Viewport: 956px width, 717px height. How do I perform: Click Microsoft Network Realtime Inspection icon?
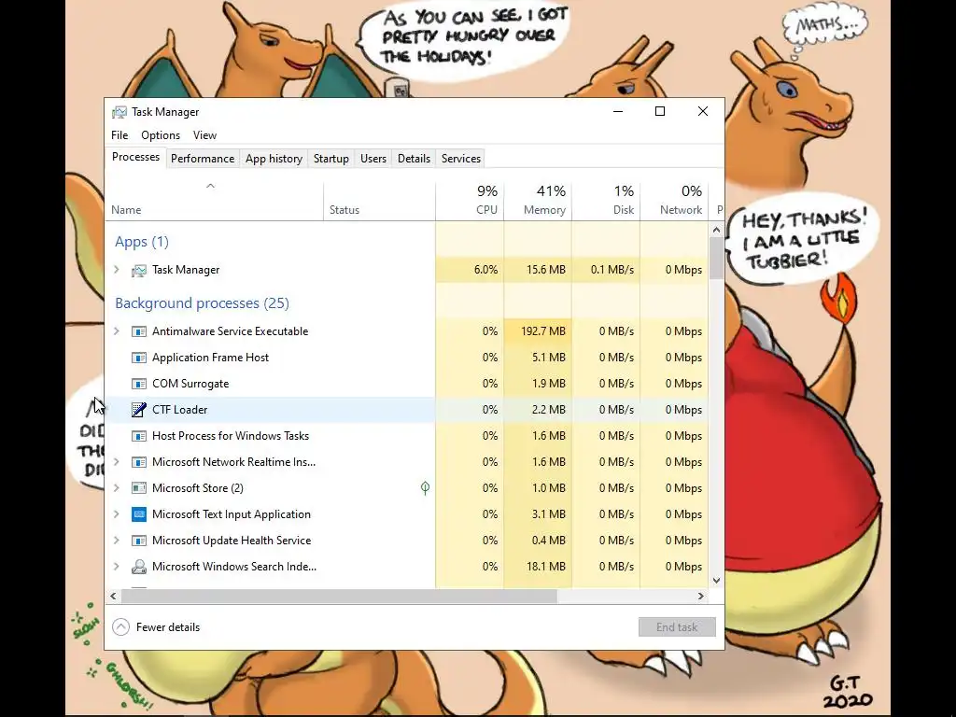139,462
